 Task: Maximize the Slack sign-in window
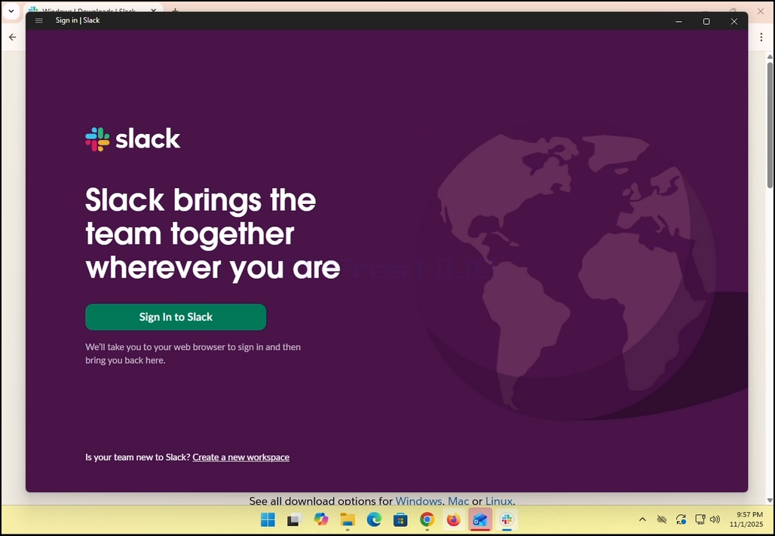click(x=706, y=21)
